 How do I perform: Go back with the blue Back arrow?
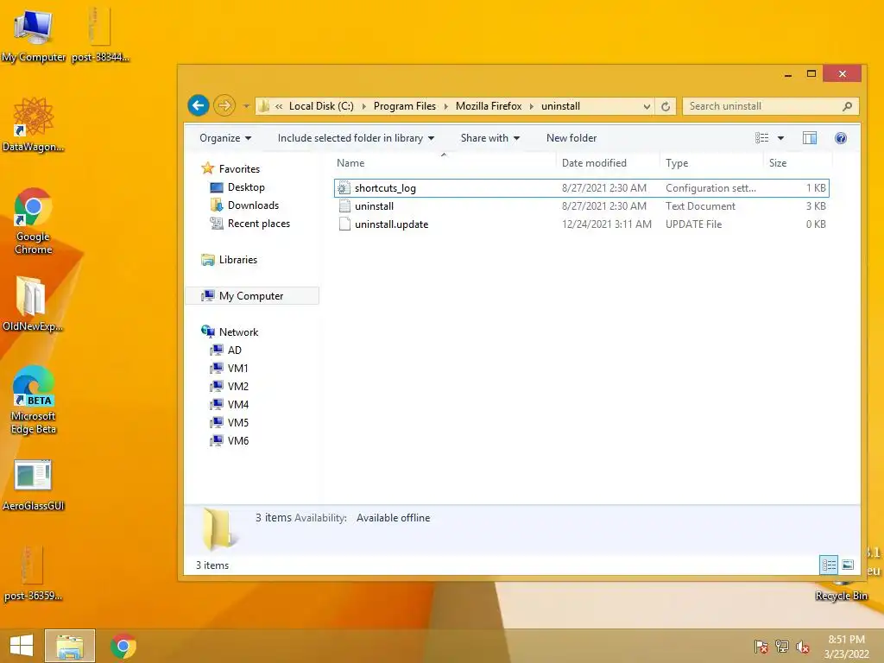coord(199,105)
